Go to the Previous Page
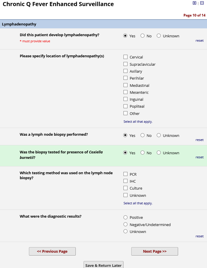The image size is (207, 268). pyautogui.click(x=52, y=251)
